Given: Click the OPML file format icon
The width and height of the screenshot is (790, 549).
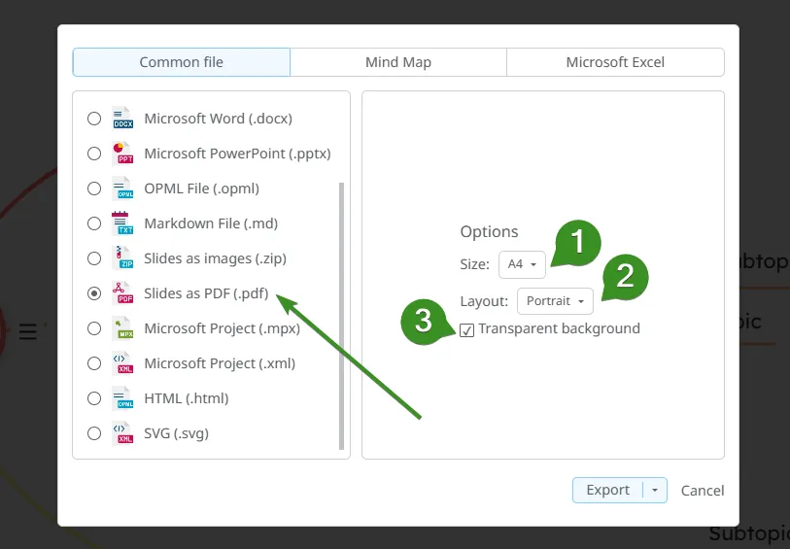Looking at the screenshot, I should pos(123,189).
